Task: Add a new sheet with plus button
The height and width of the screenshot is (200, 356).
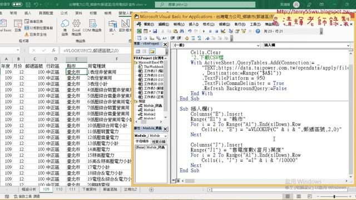Action: coord(151,189)
